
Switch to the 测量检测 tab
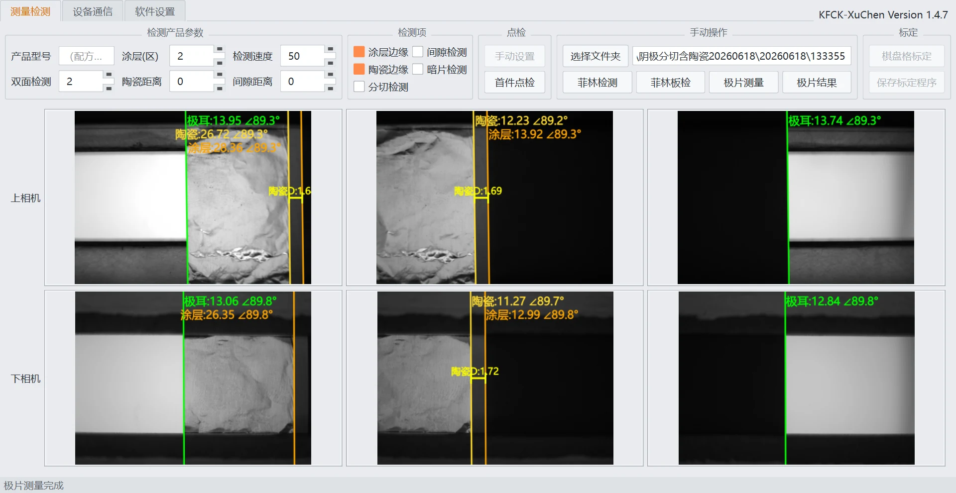(30, 11)
